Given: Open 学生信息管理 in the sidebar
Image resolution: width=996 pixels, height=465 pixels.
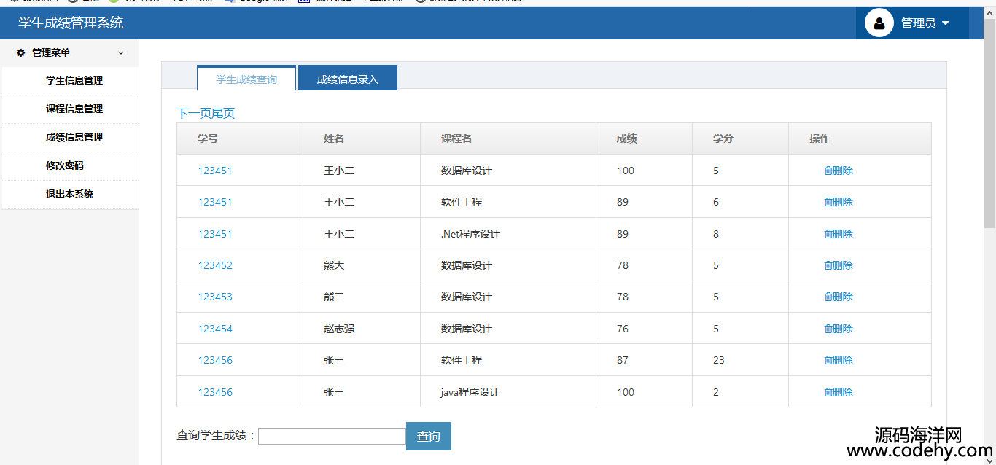Looking at the screenshot, I should point(74,81).
